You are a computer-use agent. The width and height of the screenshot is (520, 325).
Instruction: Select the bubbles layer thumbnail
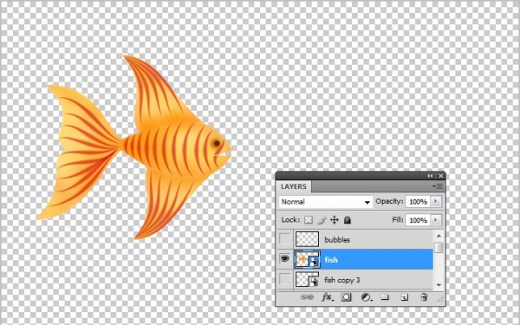(x=307, y=239)
